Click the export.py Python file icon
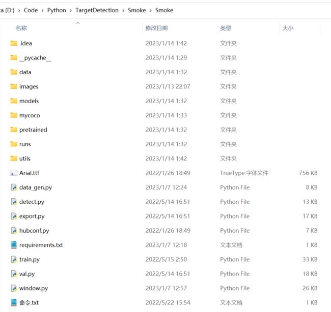The height and width of the screenshot is (312, 331). [14, 216]
